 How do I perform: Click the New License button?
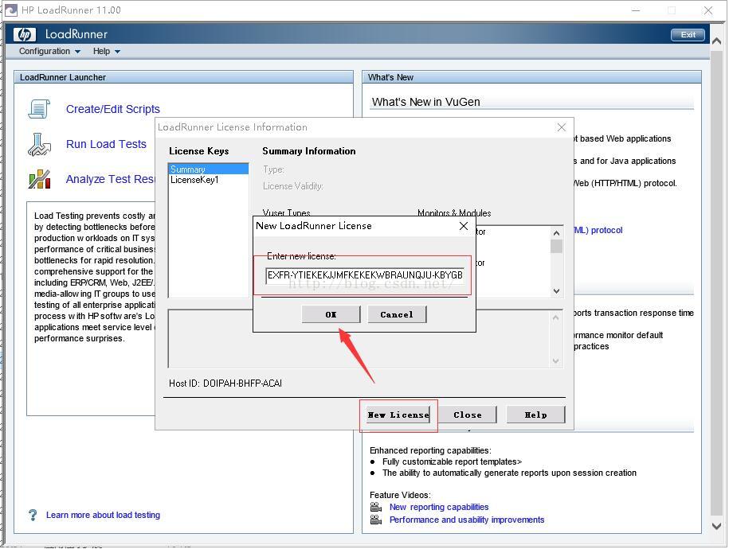point(398,415)
